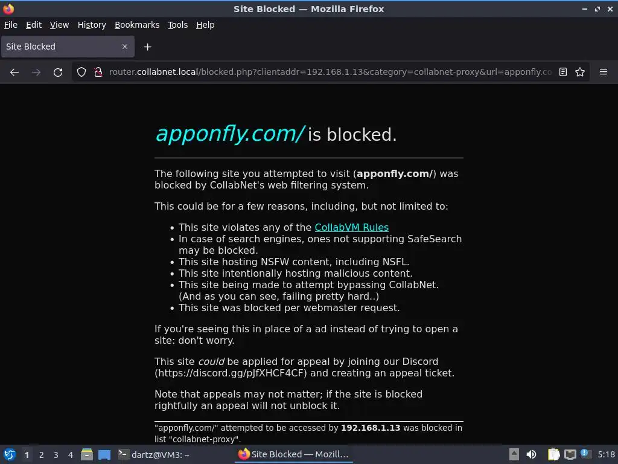Open the volume speaker tray icon
This screenshot has height=464, width=618.
click(531, 454)
